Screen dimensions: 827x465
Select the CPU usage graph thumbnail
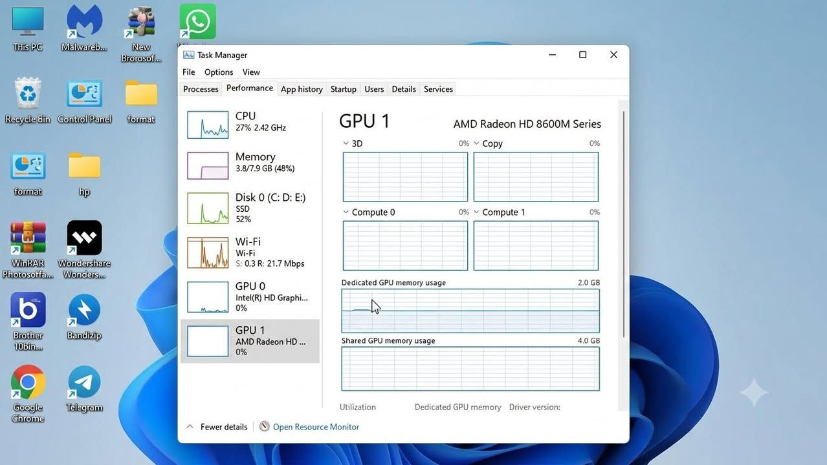point(208,125)
